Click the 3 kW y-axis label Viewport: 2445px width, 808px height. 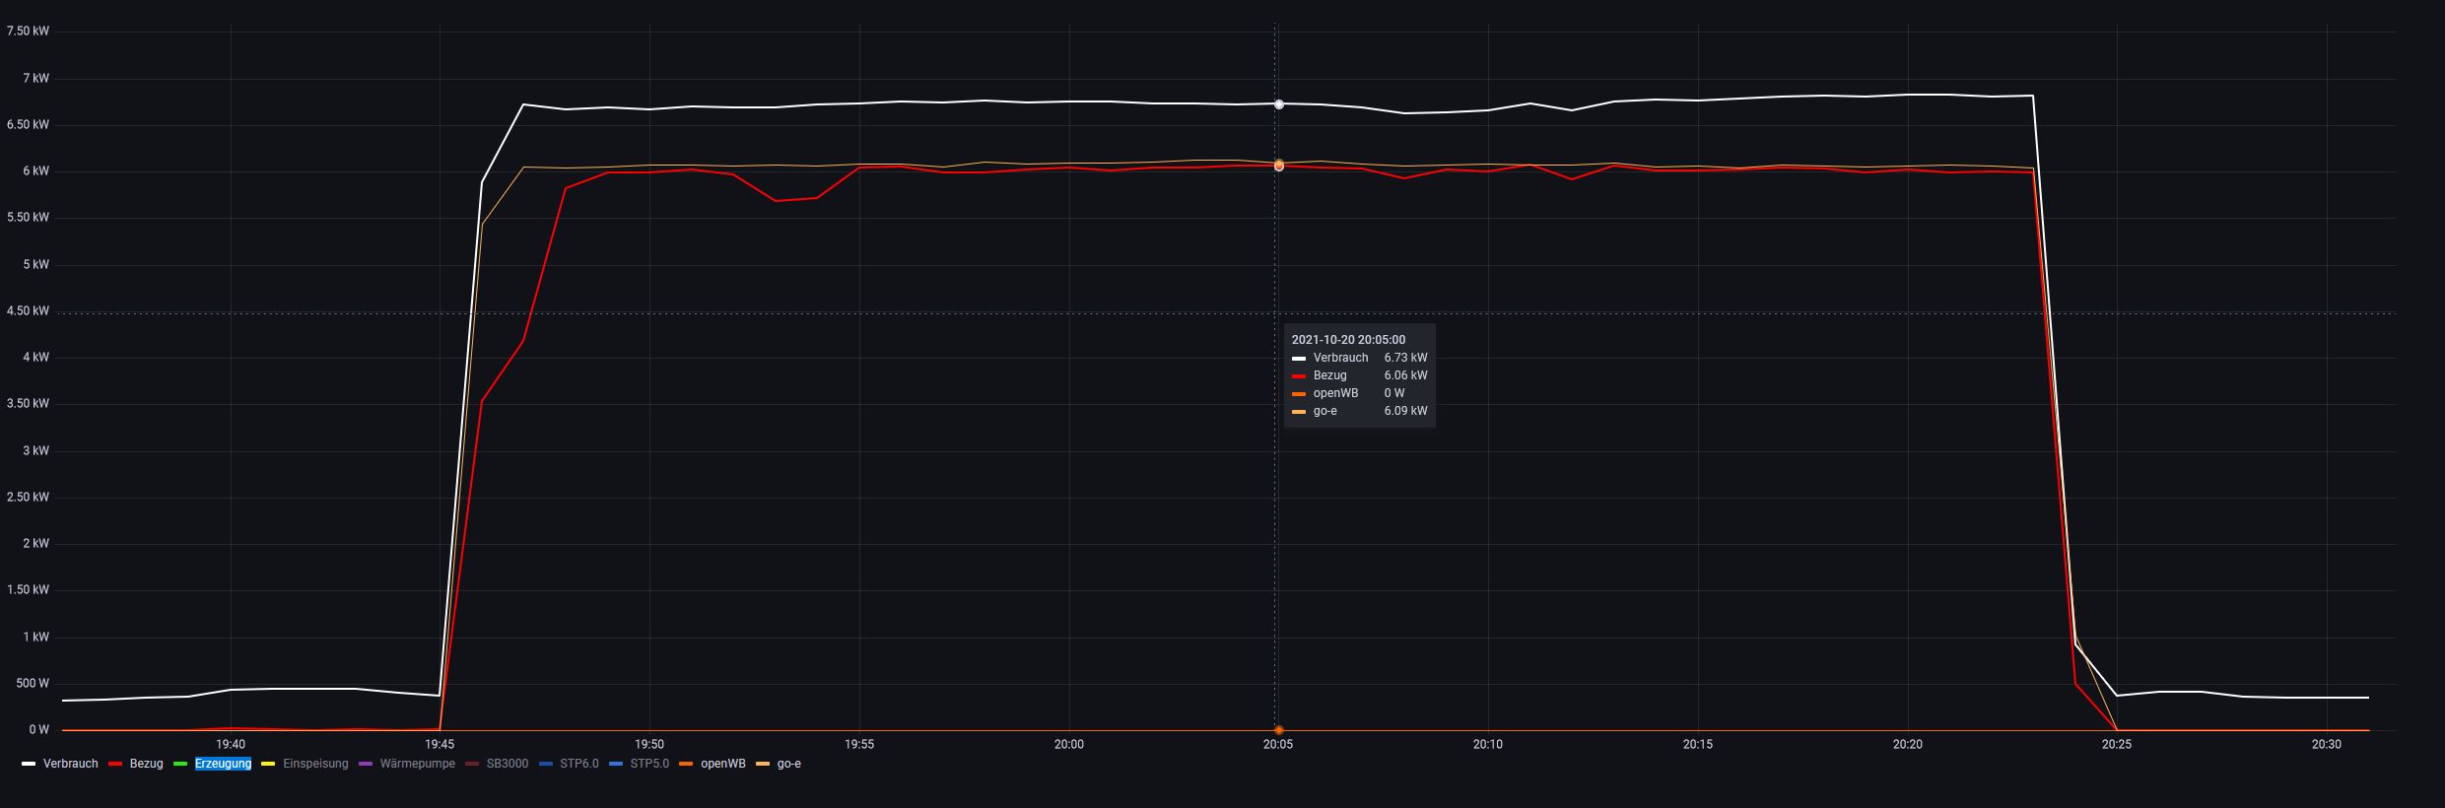tap(36, 451)
